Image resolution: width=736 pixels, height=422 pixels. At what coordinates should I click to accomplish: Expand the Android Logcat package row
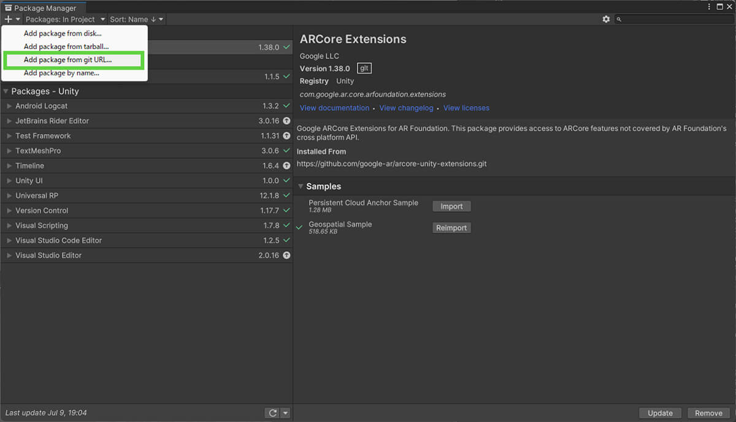pos(9,106)
